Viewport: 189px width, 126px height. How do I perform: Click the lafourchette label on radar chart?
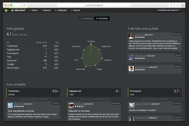[x=81, y=69]
